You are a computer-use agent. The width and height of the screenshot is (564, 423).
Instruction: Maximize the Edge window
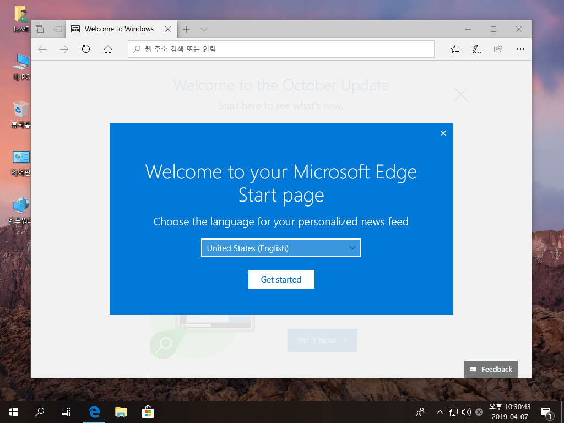point(493,29)
